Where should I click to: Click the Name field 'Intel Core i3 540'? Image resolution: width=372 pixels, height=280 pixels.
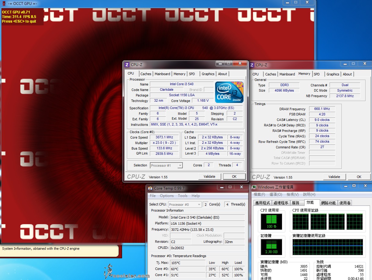pyautogui.click(x=182, y=84)
